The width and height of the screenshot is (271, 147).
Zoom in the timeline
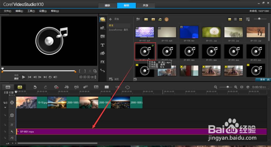[235, 87]
